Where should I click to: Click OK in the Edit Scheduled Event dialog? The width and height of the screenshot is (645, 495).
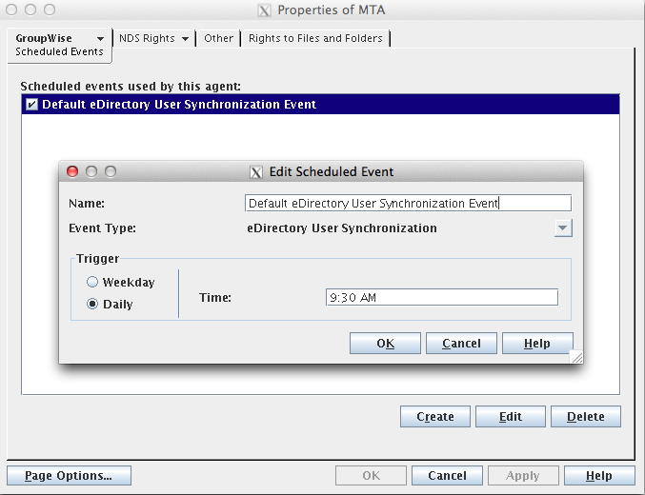[x=385, y=344]
